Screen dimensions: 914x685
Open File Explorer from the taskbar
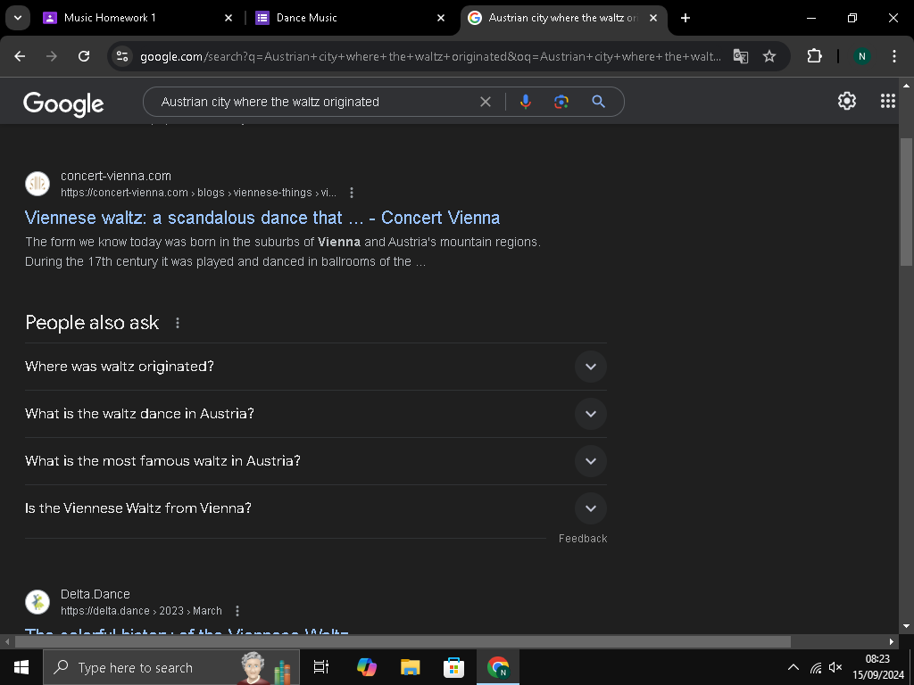(x=411, y=667)
